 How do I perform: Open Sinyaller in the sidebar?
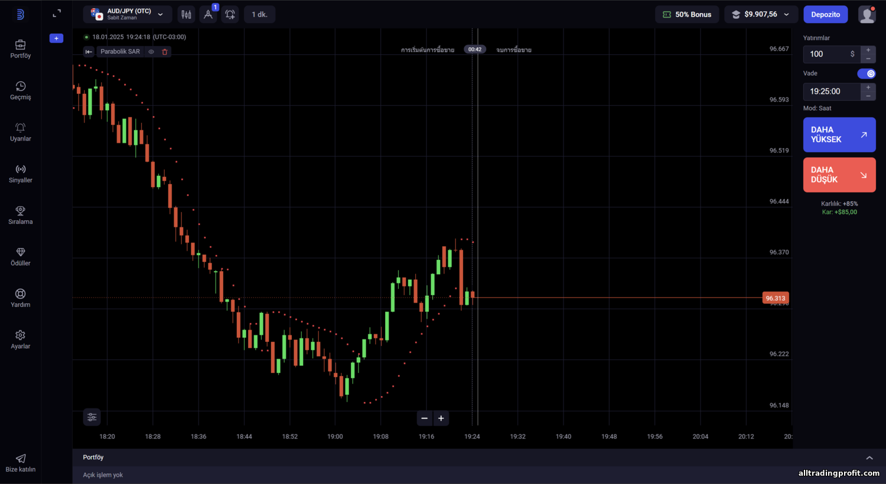[x=21, y=174]
